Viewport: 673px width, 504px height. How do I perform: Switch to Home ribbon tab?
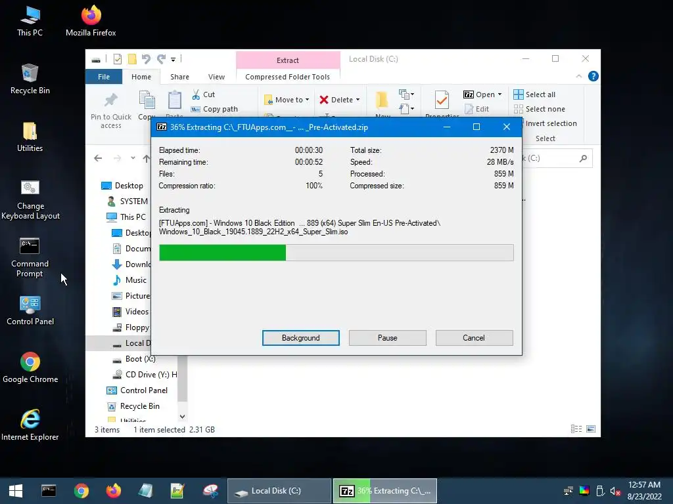pos(141,77)
